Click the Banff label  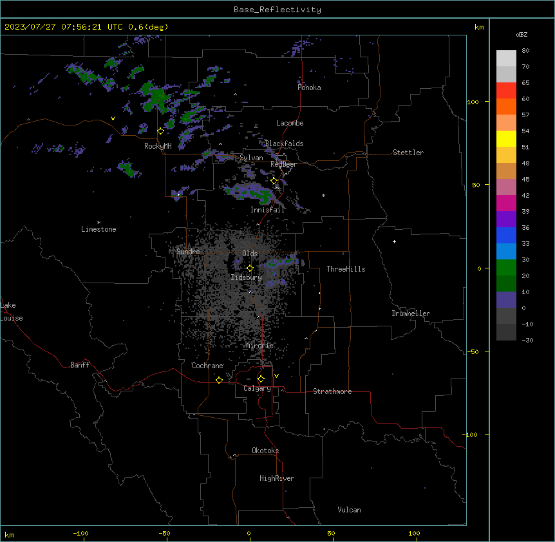pyautogui.click(x=80, y=365)
